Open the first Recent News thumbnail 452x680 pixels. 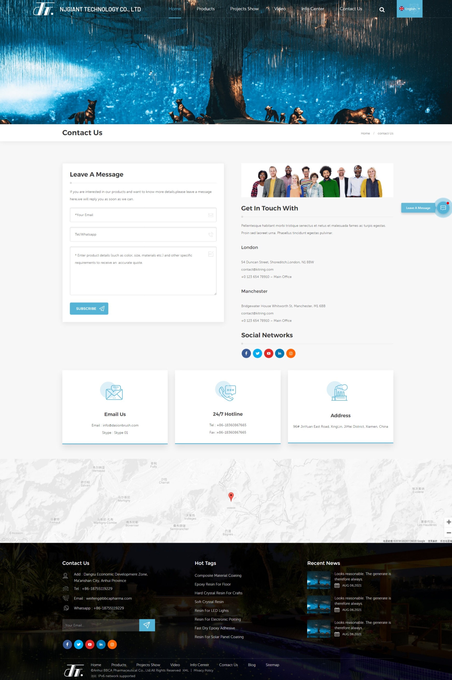(319, 580)
